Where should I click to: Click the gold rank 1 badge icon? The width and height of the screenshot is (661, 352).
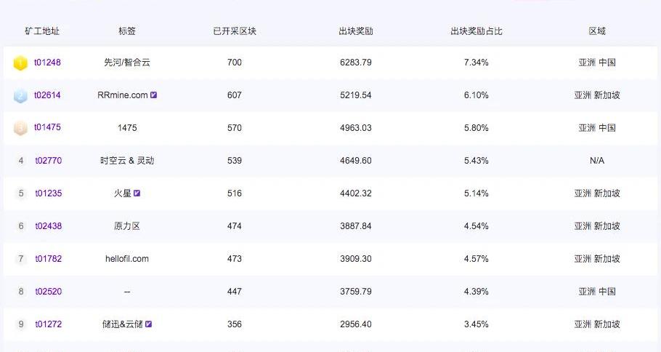tap(20, 63)
